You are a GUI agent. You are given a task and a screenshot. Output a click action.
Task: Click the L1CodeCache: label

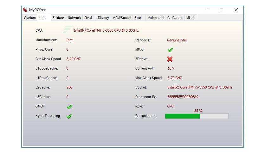tap(47, 68)
